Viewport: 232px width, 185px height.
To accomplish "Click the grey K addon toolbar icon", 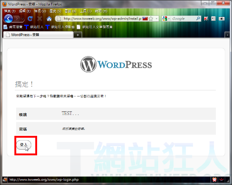I will (x=213, y=19).
